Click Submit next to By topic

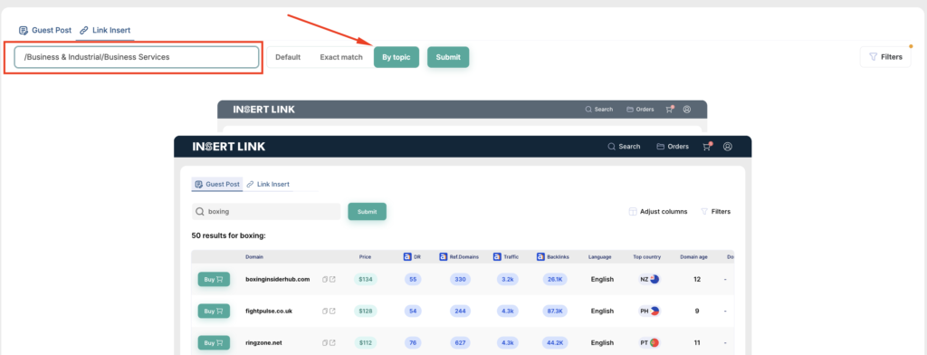point(448,57)
